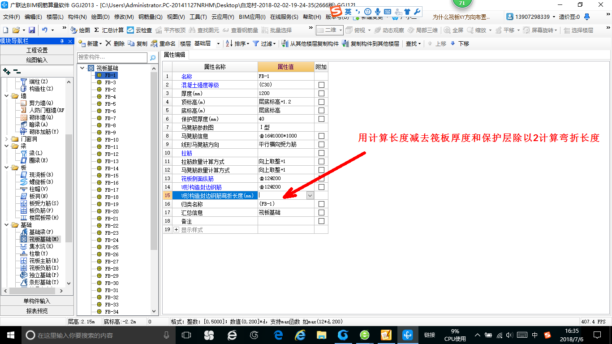Toggle 附加 checkbox for 底标高(m) row
Image resolution: width=612 pixels, height=344 pixels.
coord(321,110)
